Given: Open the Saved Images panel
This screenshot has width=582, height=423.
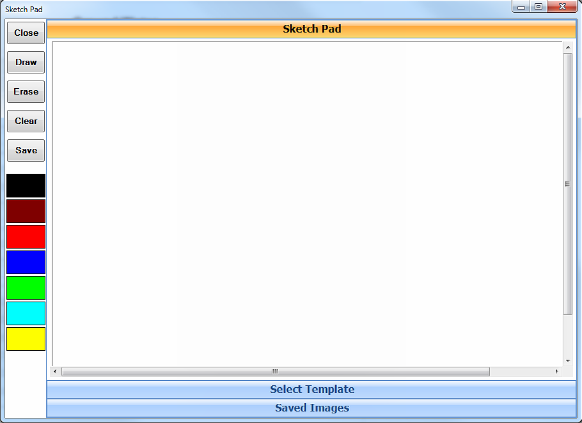Looking at the screenshot, I should [311, 408].
